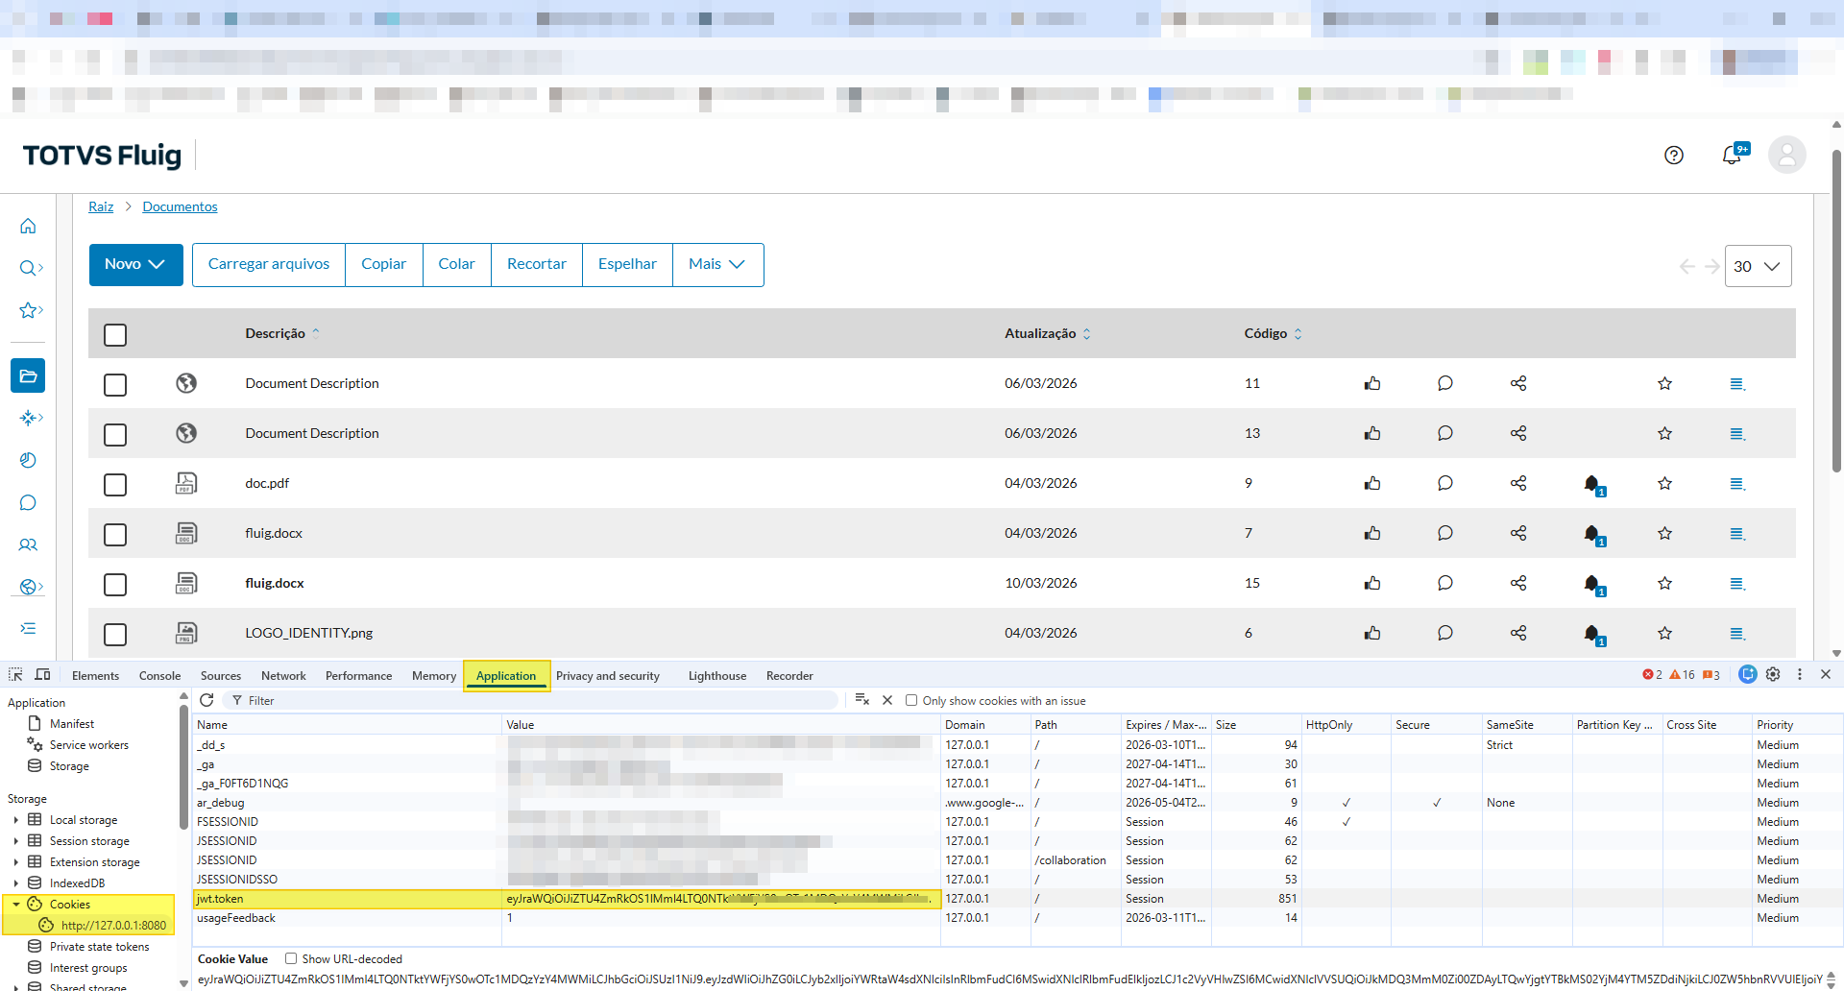Share the document with code 15
Screen dimensions: 1844x991
click(1518, 583)
